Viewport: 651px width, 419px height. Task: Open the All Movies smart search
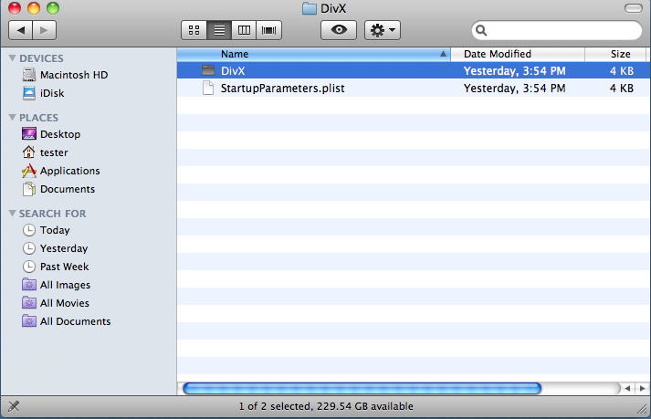click(64, 304)
